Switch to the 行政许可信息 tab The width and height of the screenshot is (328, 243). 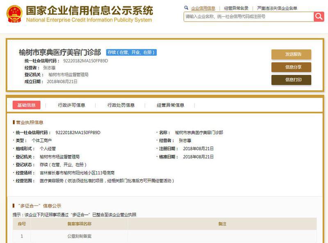[72, 105]
